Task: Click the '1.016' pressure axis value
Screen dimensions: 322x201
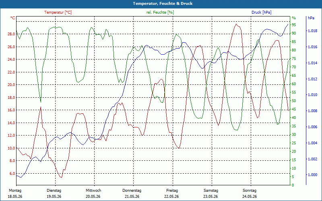Action: click(x=312, y=47)
